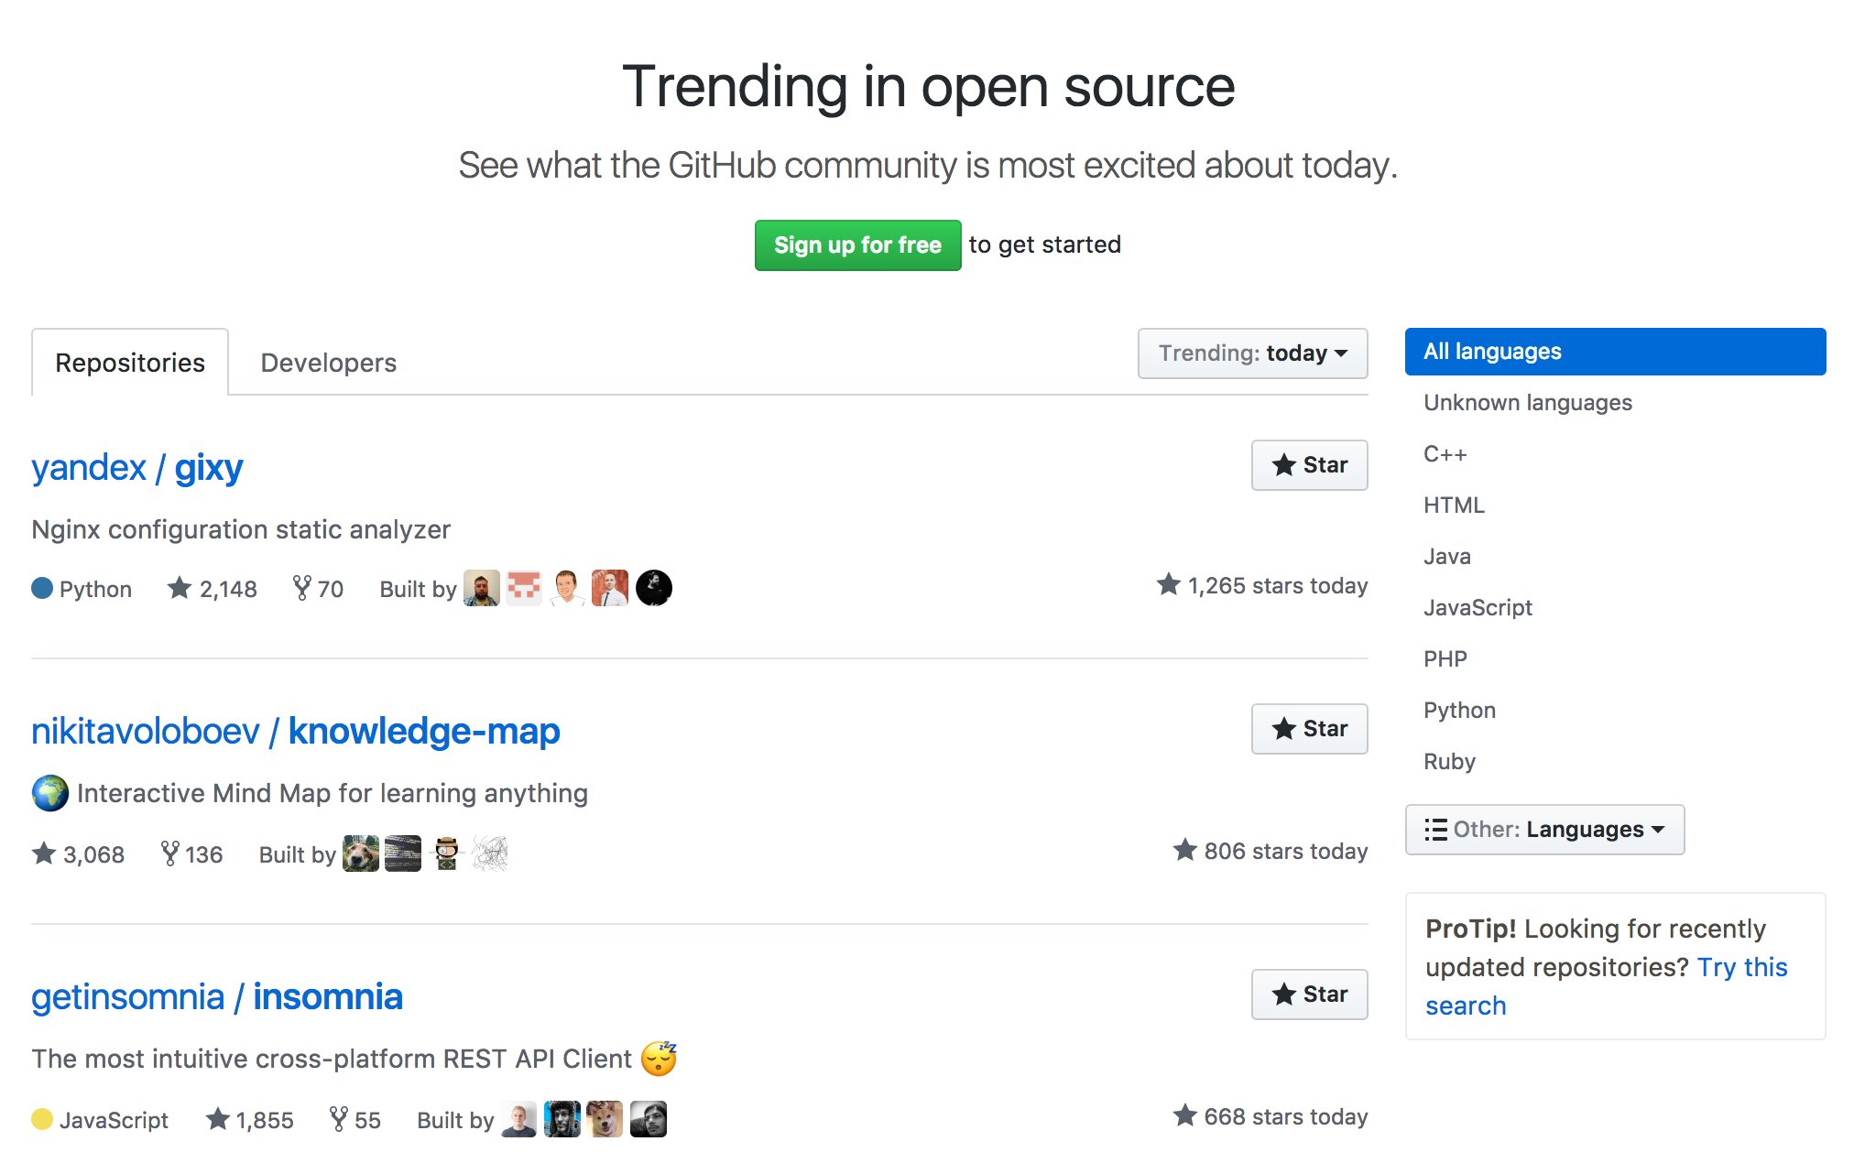Switch to the Repositories tab

click(x=130, y=363)
